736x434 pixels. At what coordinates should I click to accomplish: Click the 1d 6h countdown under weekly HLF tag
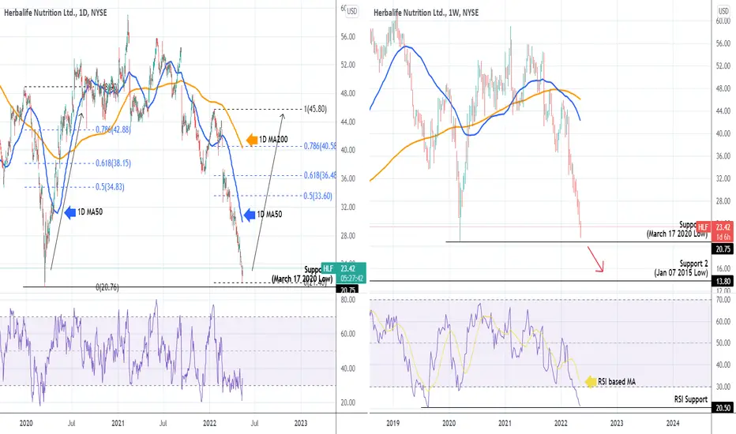click(x=723, y=237)
